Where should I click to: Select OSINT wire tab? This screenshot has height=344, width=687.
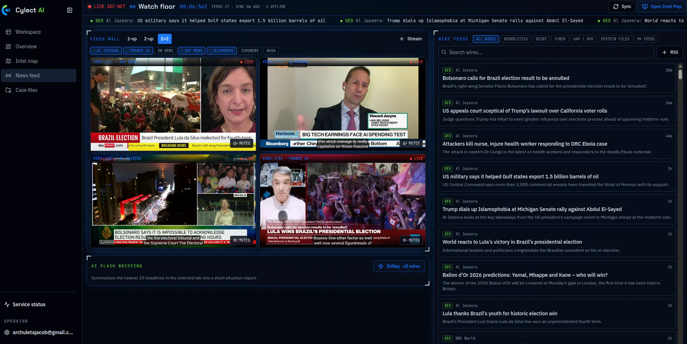coord(541,39)
